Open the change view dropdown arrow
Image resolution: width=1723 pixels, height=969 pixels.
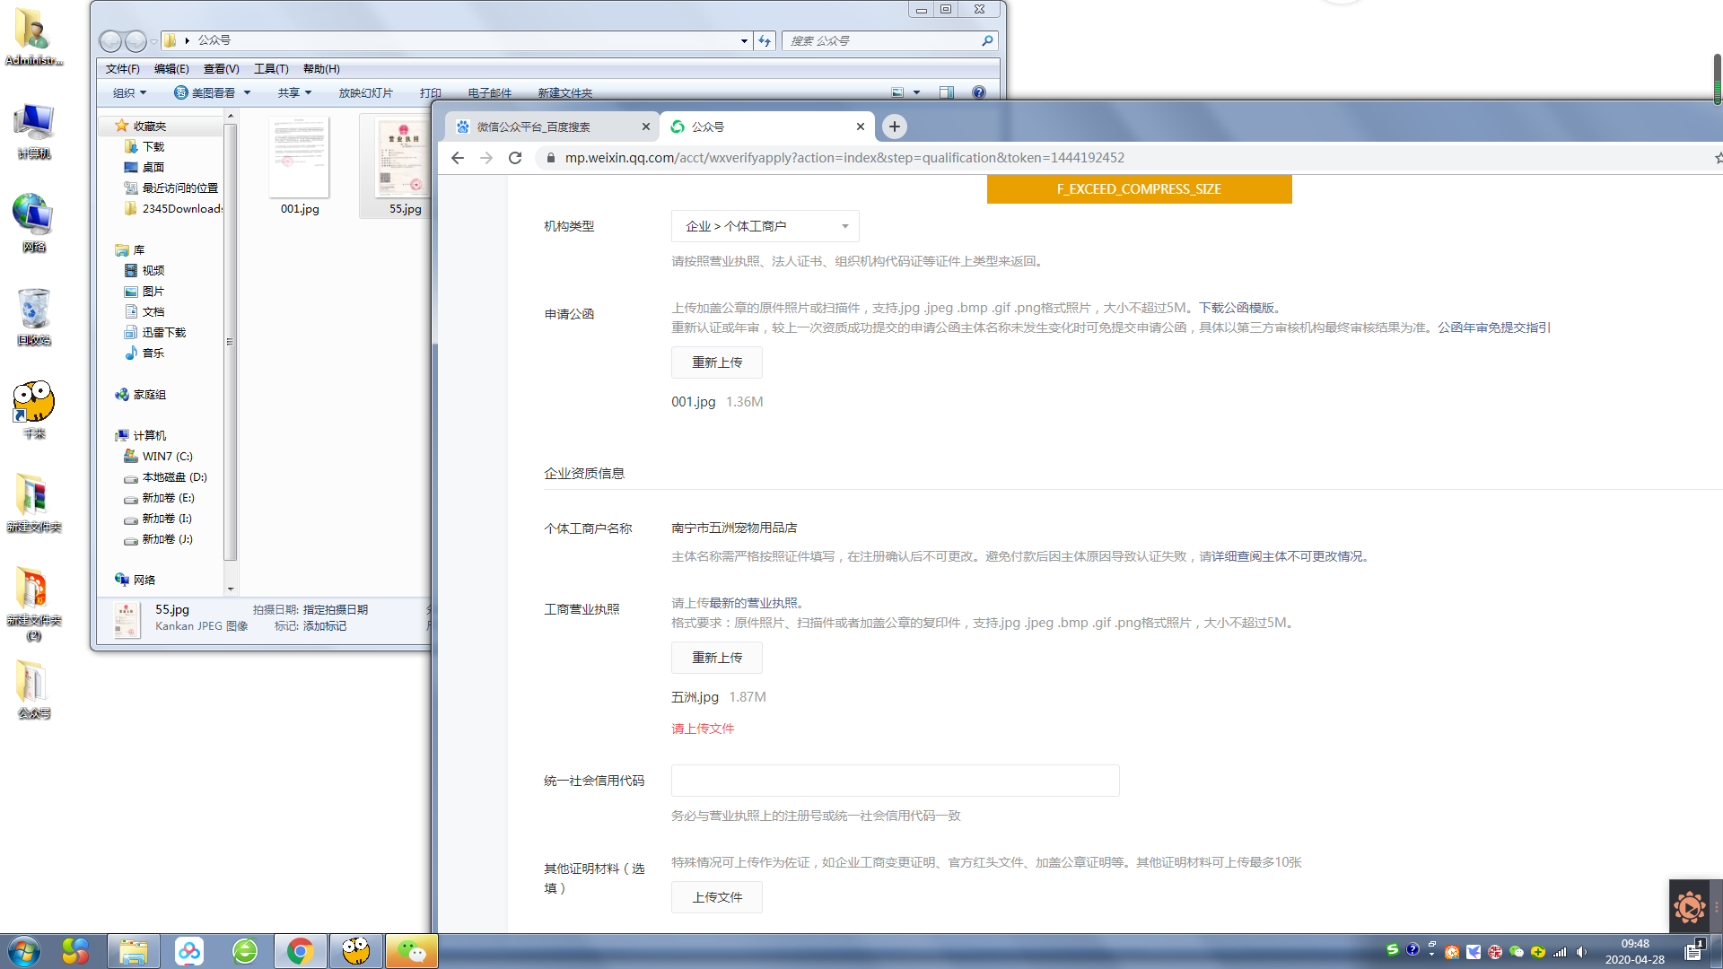coord(916,92)
